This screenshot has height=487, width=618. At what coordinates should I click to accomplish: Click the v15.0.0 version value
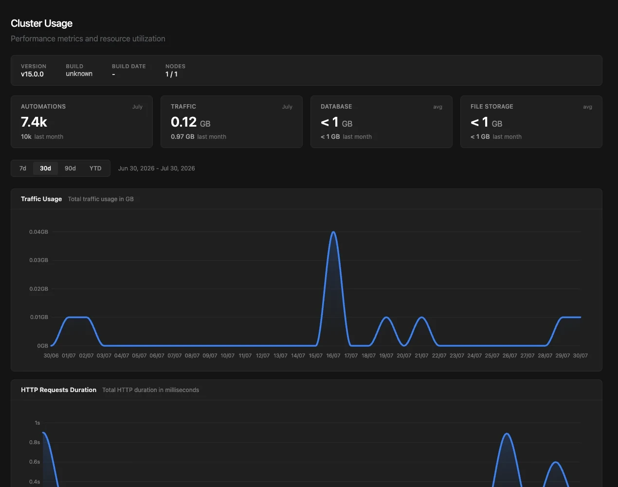point(32,74)
